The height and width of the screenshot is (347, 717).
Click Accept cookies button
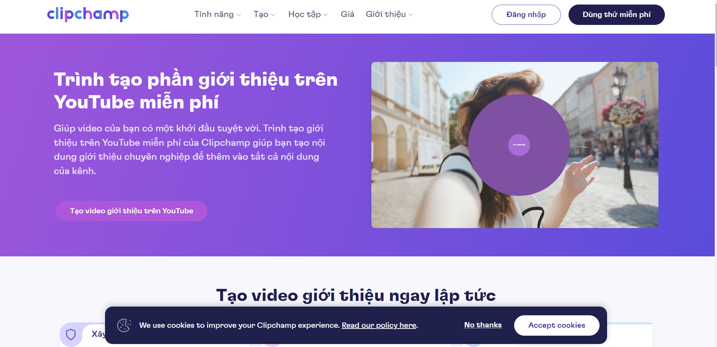pyautogui.click(x=556, y=325)
